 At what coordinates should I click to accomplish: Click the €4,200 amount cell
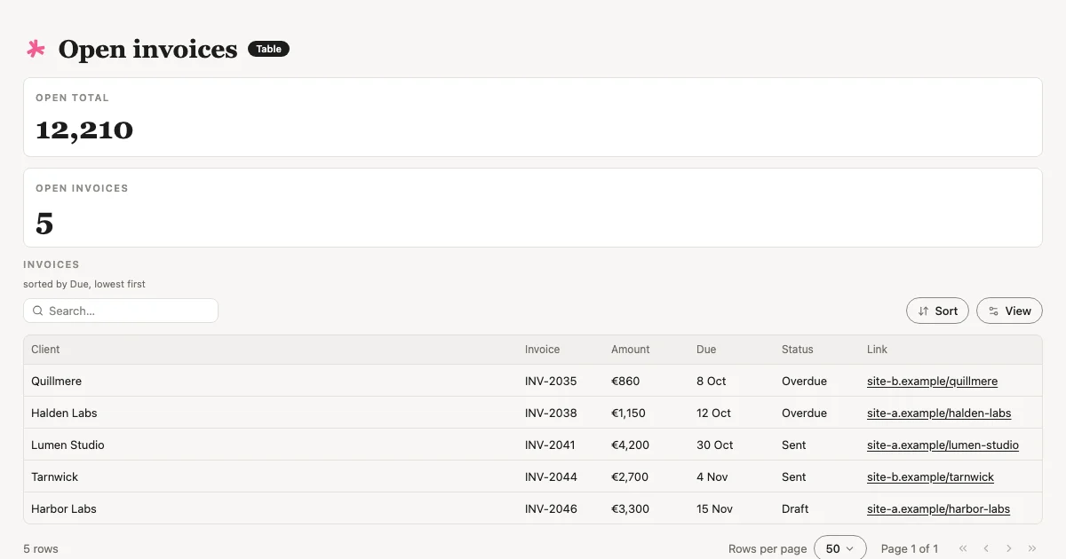pos(630,445)
